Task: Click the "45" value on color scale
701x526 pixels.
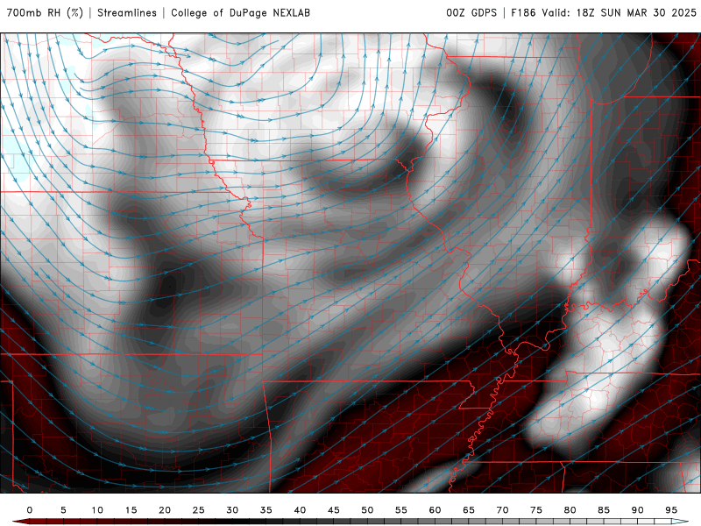Action: click(x=334, y=510)
